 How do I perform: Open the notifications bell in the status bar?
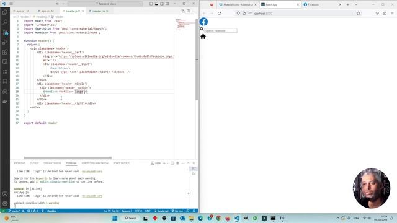coord(194,211)
